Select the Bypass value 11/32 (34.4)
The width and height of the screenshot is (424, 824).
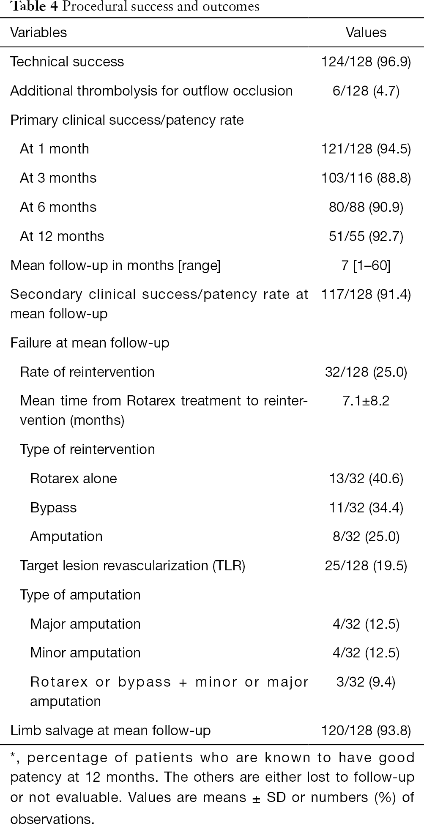(366, 507)
